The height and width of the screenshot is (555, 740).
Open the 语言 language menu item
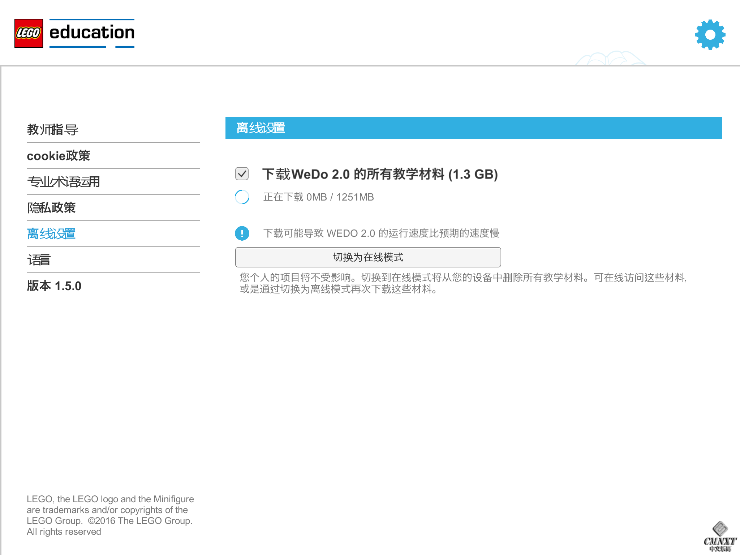[113, 260]
